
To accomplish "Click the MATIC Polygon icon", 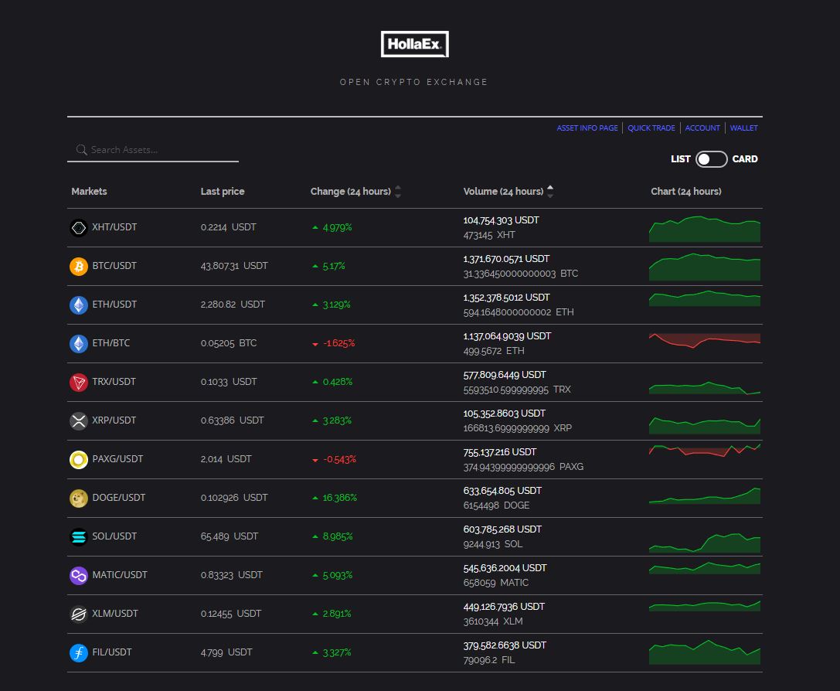I will (x=78, y=575).
